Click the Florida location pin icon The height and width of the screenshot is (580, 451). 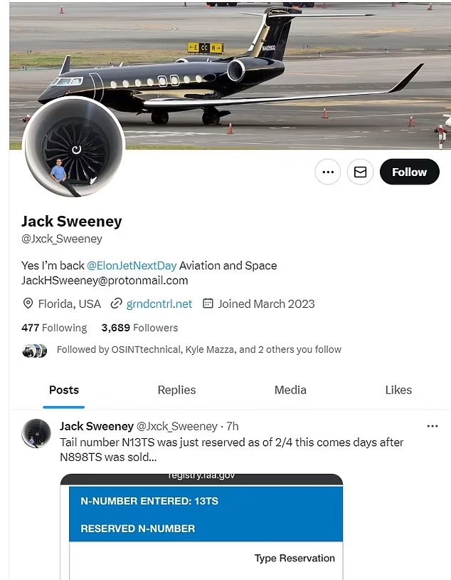click(x=28, y=304)
